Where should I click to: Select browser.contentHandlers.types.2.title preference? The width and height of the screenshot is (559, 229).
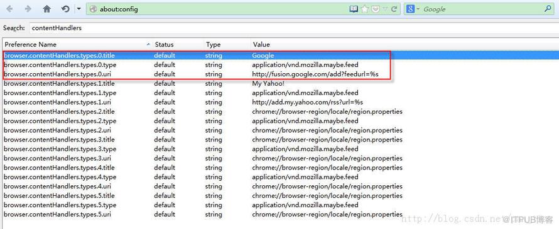tap(59, 111)
